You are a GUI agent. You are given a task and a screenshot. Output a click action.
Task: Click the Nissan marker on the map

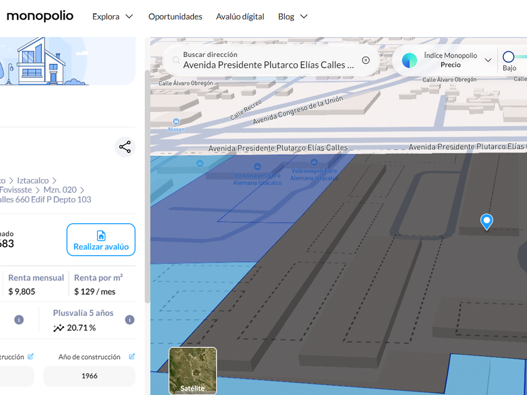pyautogui.click(x=176, y=121)
